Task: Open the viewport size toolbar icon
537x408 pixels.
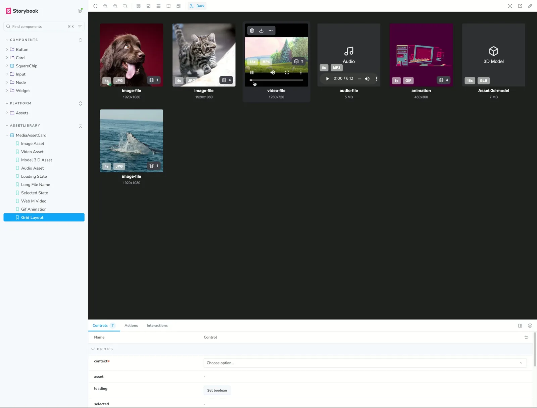Action: (x=179, y=6)
